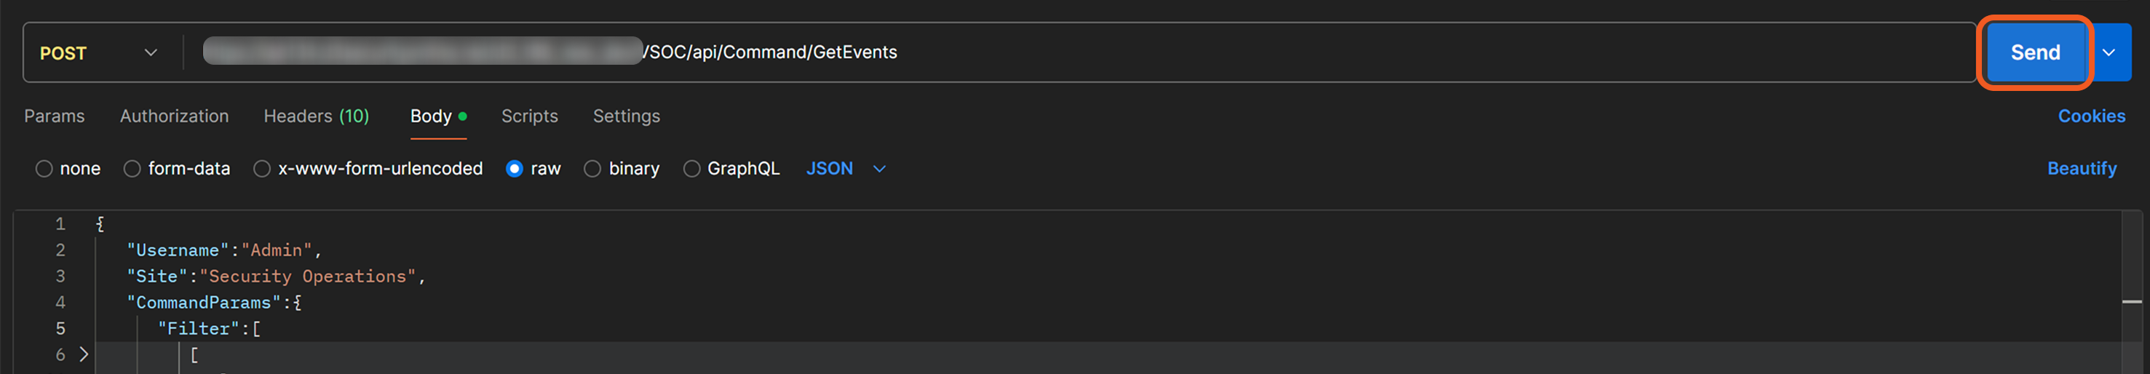Choose binary body type
The image size is (2150, 374).
pyautogui.click(x=592, y=169)
